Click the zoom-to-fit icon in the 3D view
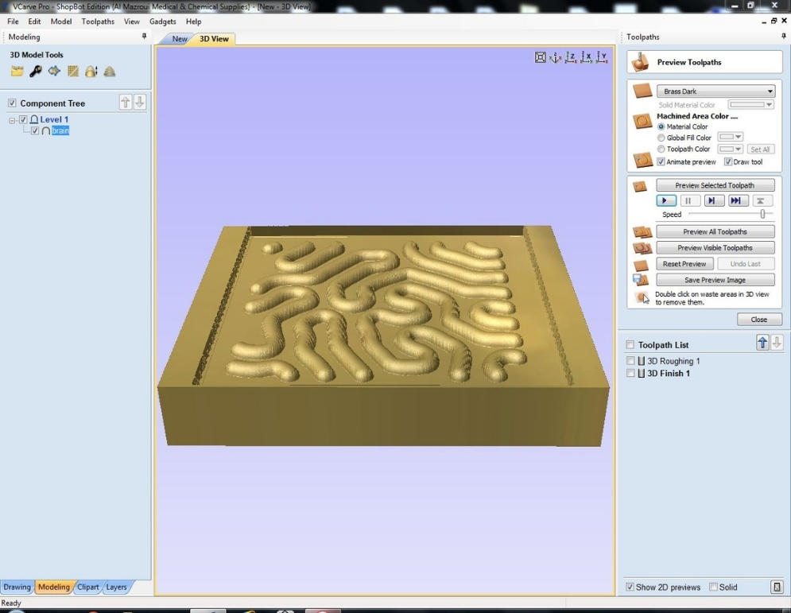The width and height of the screenshot is (791, 613). [x=541, y=57]
